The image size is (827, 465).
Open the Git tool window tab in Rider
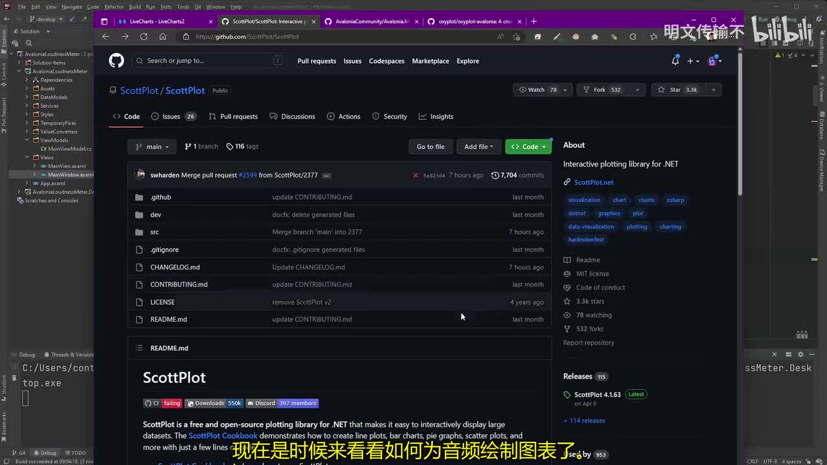pyautogui.click(x=18, y=453)
